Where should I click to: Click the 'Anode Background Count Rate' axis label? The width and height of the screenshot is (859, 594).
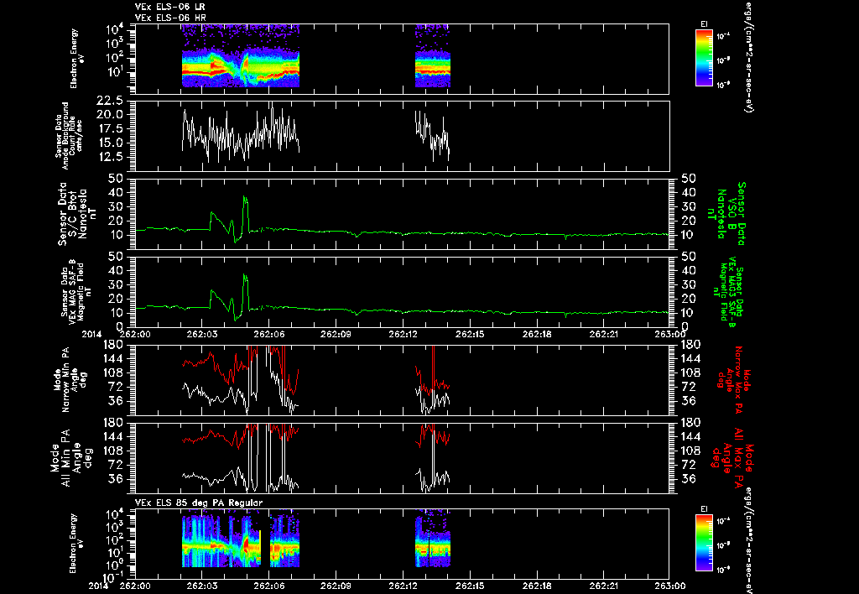click(x=69, y=136)
